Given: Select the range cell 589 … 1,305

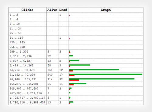Looking at the screenshot, I should 27,52.
